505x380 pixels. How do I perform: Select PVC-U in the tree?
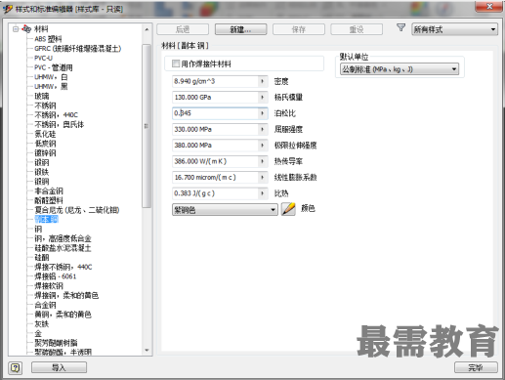pyautogui.click(x=43, y=58)
